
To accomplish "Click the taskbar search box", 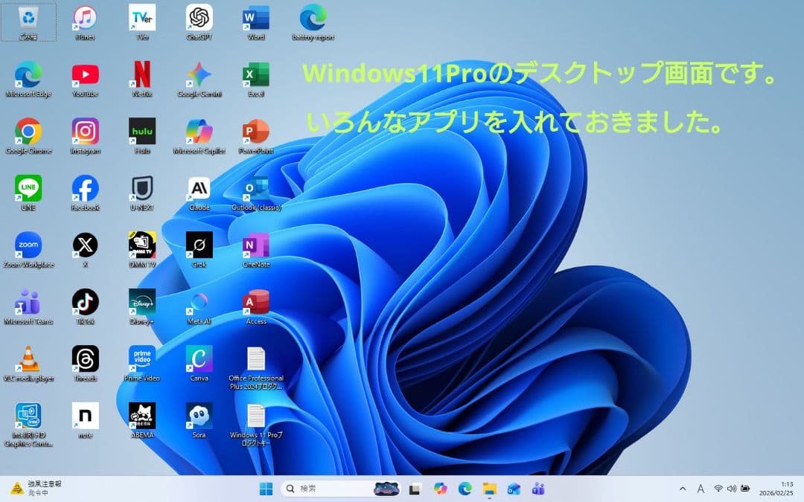I will tap(340, 489).
